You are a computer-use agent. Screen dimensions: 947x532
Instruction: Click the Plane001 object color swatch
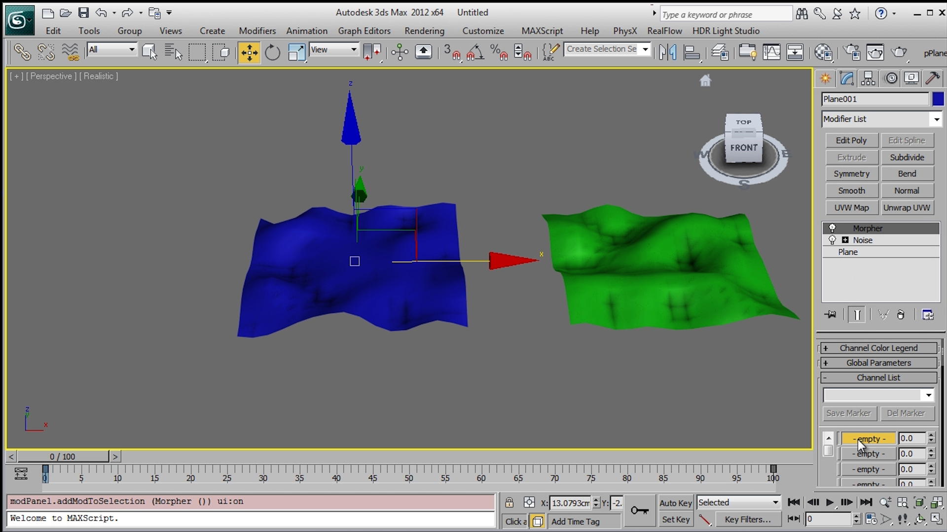(x=938, y=99)
